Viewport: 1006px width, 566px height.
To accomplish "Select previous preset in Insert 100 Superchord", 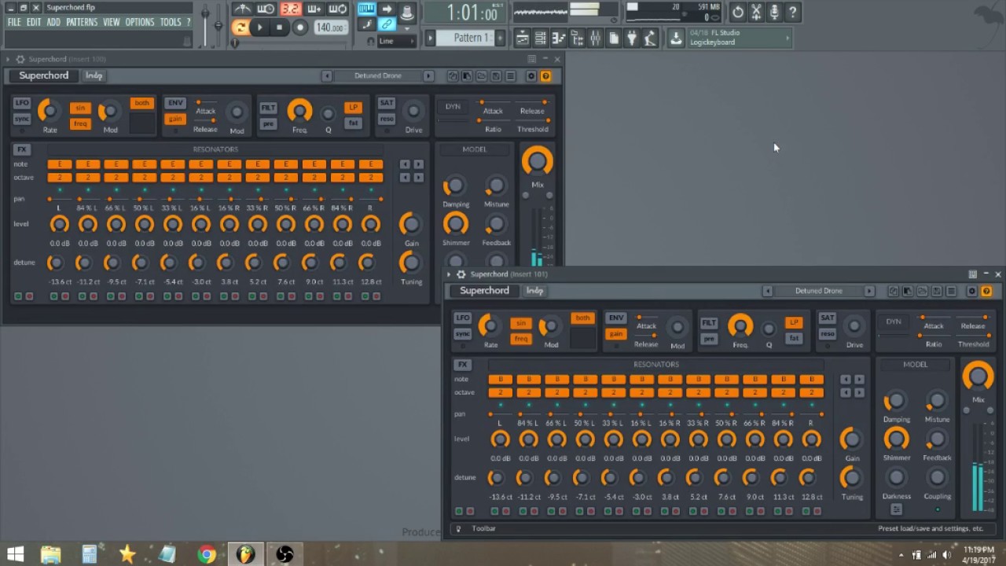I will click(327, 76).
